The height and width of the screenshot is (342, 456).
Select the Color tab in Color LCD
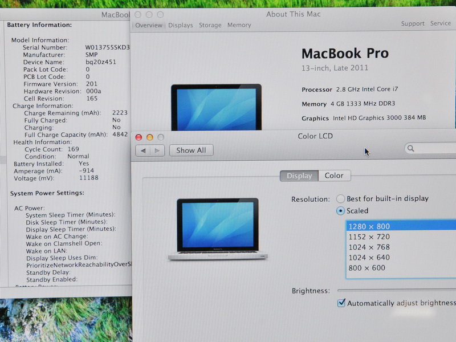[334, 176]
